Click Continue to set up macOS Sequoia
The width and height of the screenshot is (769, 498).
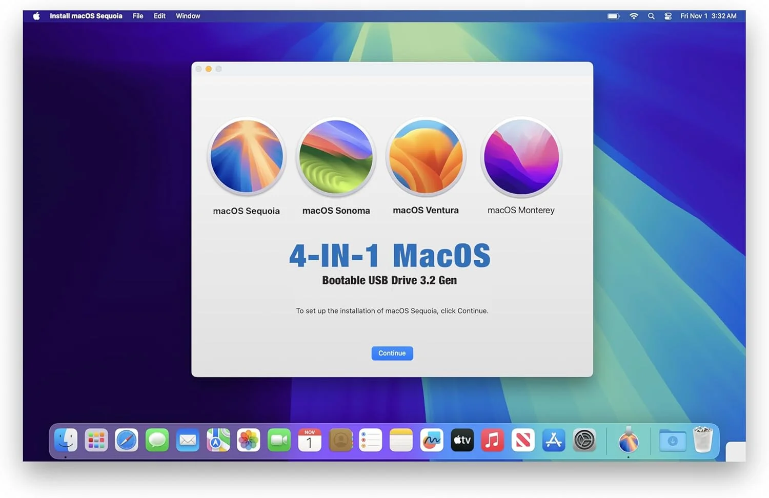coord(392,353)
